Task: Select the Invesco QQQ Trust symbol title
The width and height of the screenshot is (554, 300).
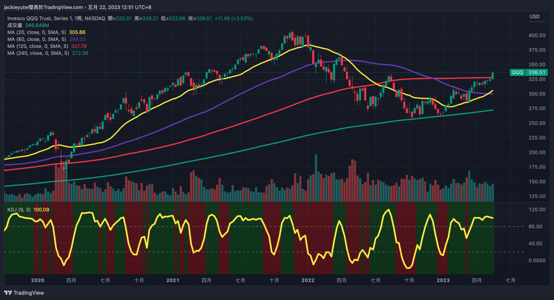Action: coord(56,18)
